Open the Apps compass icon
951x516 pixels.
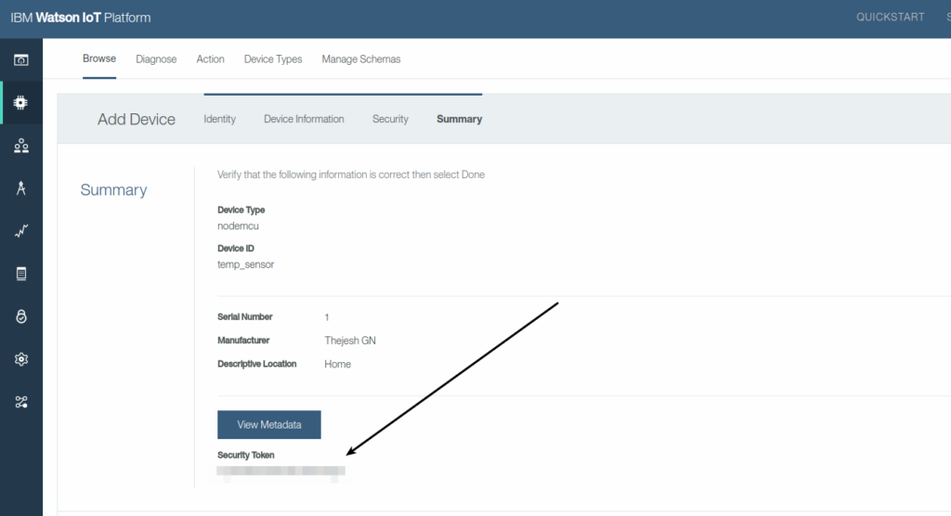point(21,188)
